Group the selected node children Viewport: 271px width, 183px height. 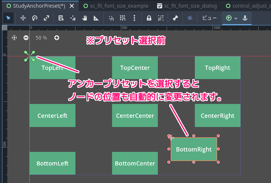[x=161, y=18]
